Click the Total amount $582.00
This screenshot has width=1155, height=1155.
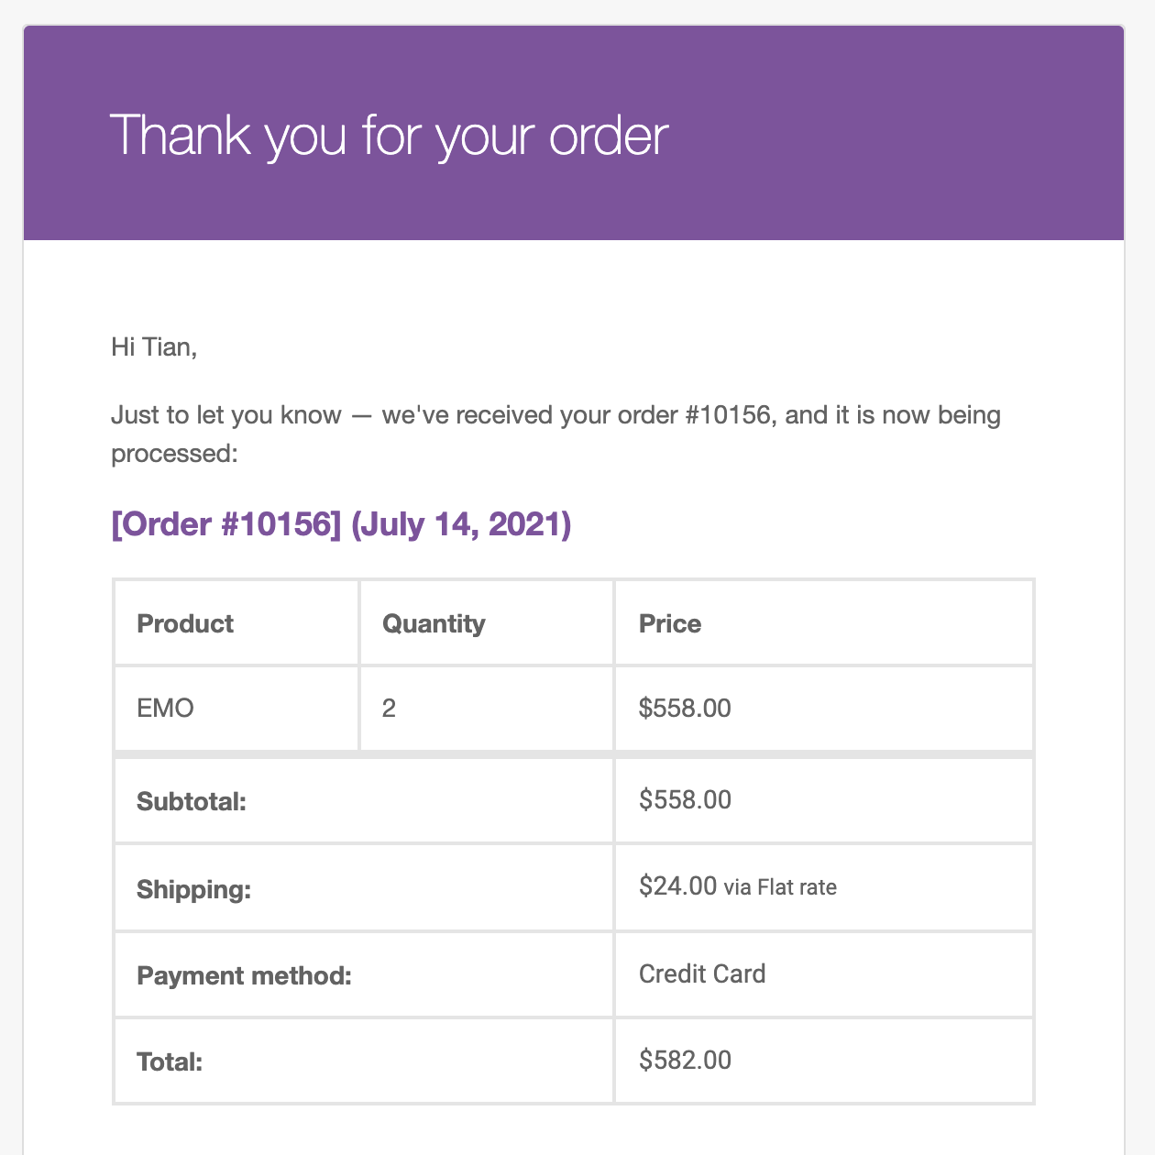point(685,1061)
